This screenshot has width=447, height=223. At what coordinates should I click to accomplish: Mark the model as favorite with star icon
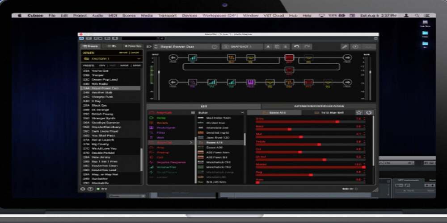click(x=359, y=113)
